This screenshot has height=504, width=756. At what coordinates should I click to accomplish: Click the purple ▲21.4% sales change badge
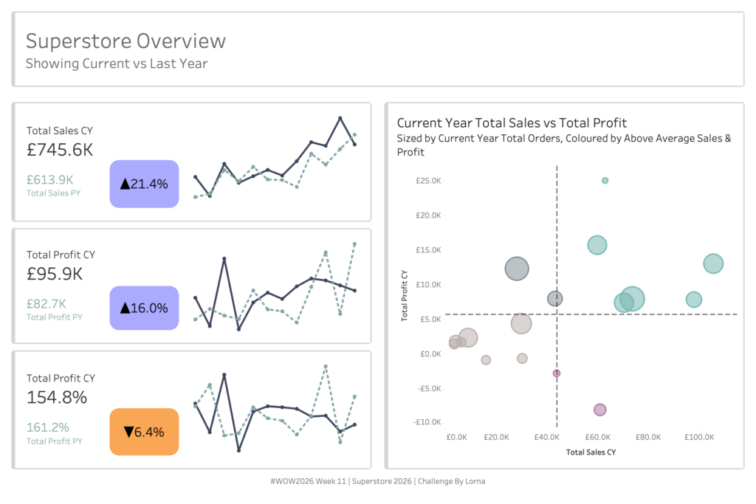[x=144, y=184]
